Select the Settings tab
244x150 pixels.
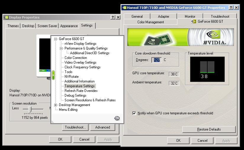pyautogui.click(x=87, y=25)
